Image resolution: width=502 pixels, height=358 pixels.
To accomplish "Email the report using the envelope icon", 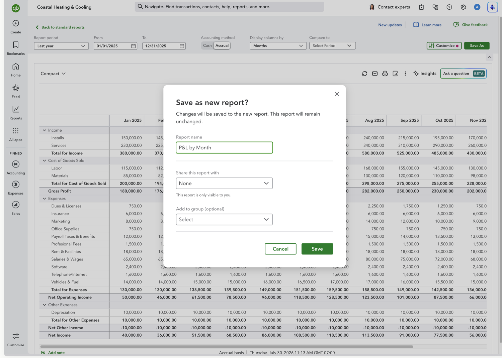I will point(375,74).
